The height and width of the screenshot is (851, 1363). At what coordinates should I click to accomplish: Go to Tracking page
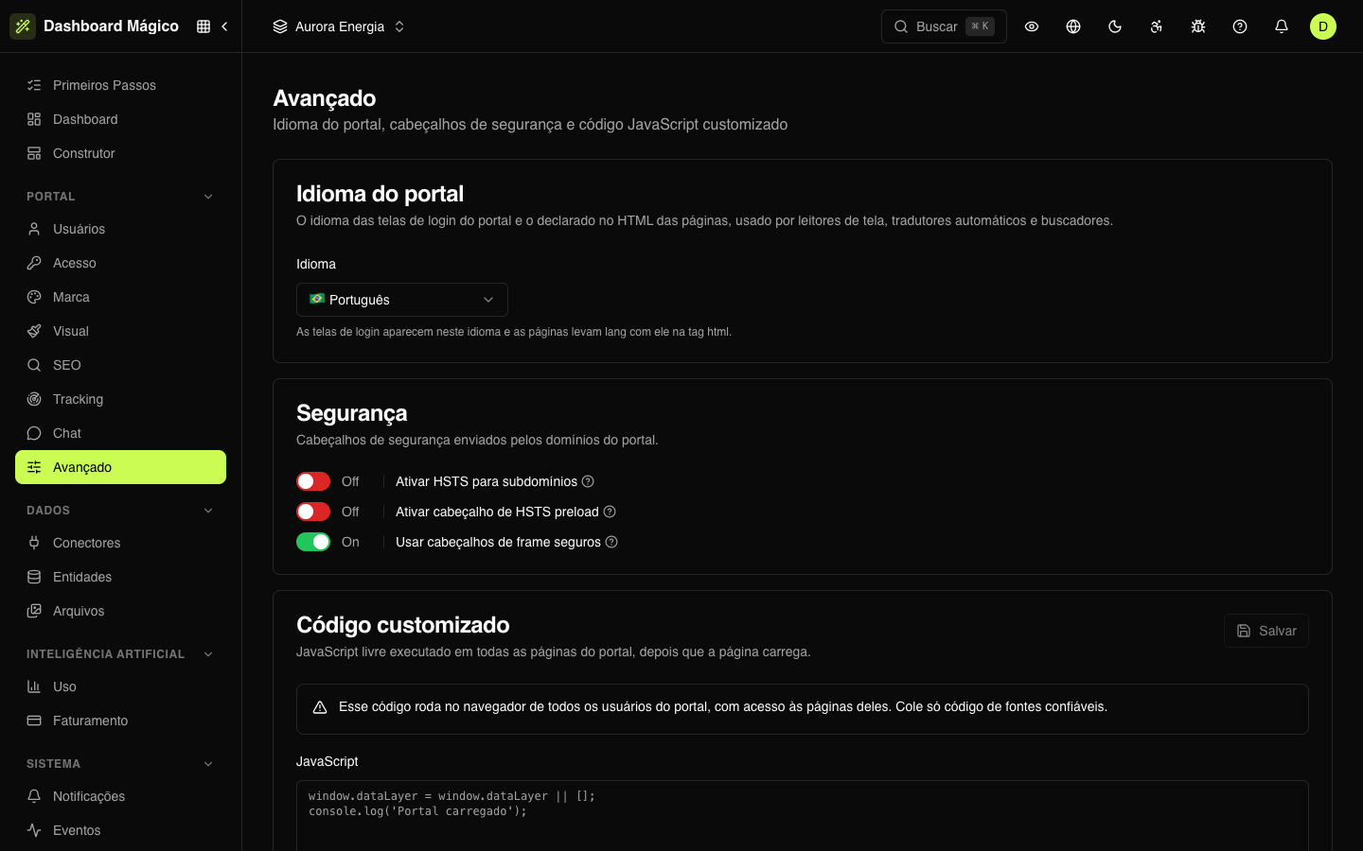click(120, 399)
